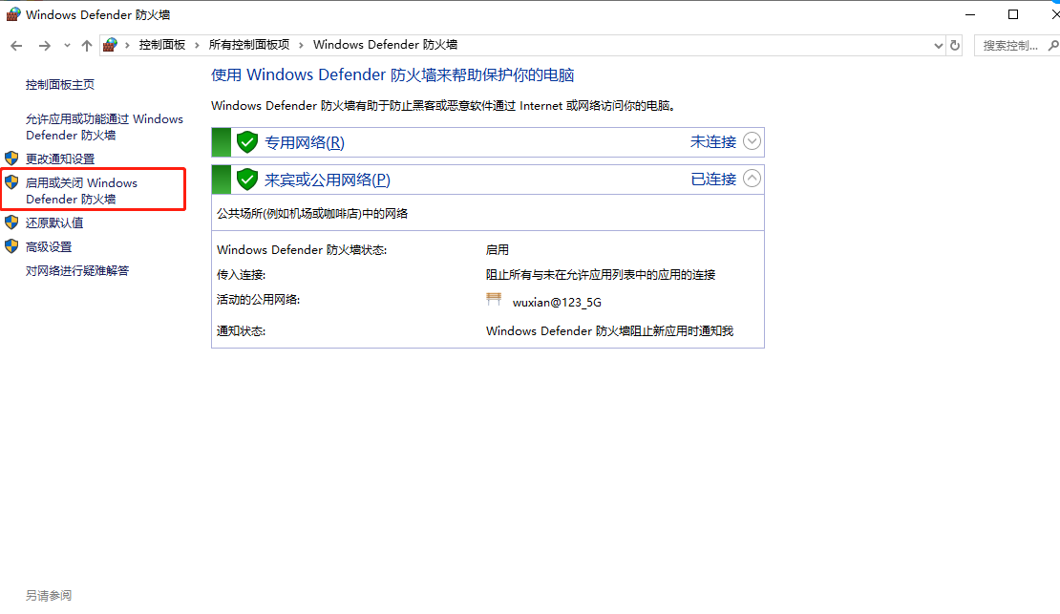Collapse the 来宾或公用网络 section
1060x614 pixels.
click(x=752, y=178)
